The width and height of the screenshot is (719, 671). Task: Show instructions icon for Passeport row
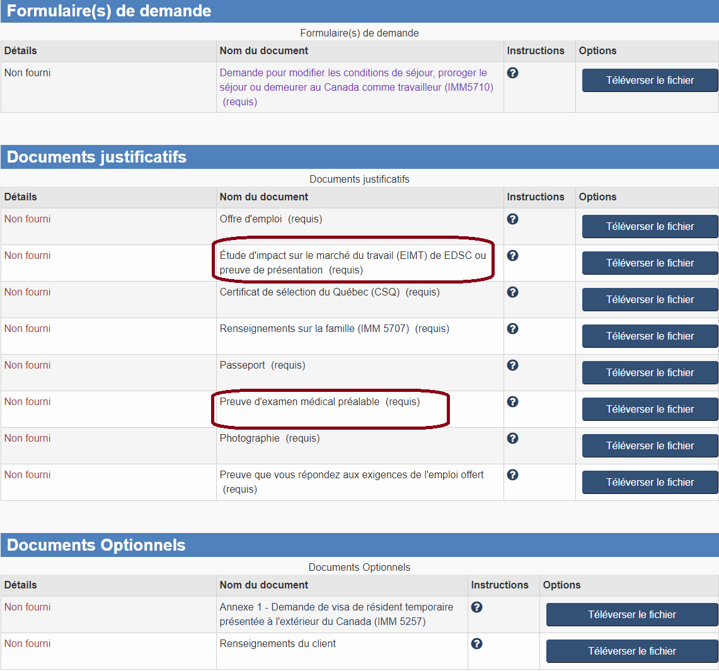pos(513,365)
